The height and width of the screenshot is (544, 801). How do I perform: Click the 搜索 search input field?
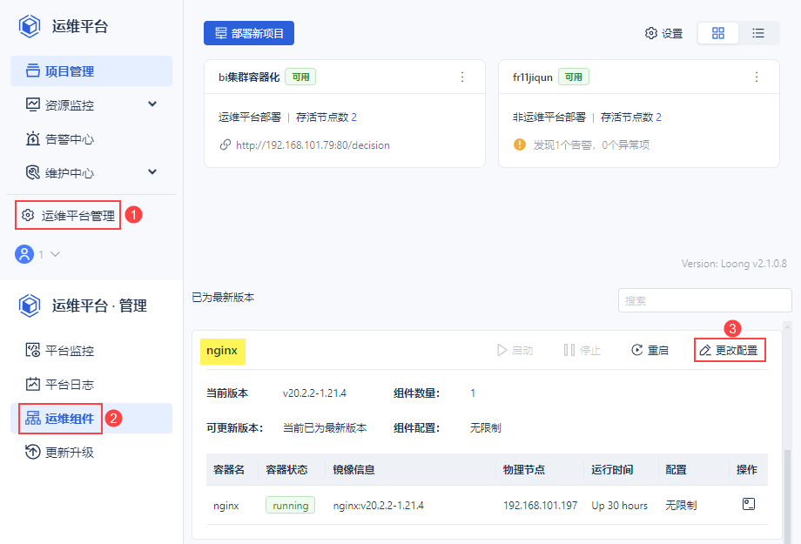point(704,299)
